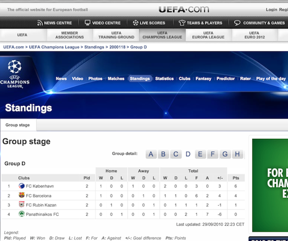Click the Standings breadcrumb link

pyautogui.click(x=94, y=47)
